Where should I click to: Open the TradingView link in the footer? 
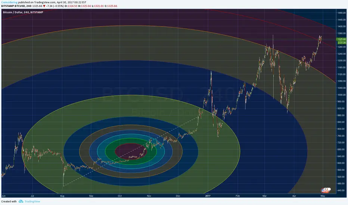click(x=32, y=201)
